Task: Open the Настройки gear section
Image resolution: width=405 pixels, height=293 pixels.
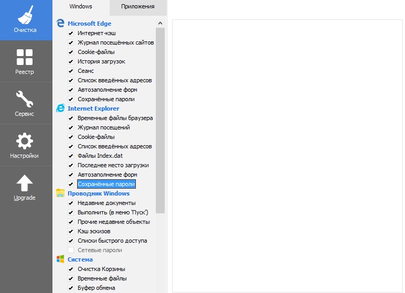Action: (x=26, y=145)
